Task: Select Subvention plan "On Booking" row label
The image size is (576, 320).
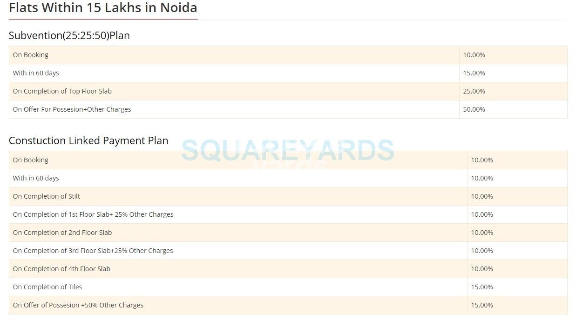Action: [31, 55]
